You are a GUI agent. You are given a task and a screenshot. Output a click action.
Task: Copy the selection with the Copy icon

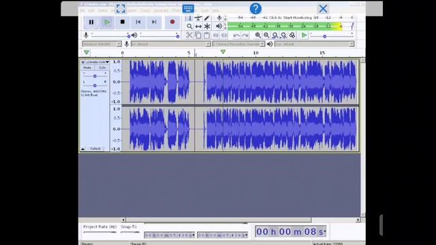(198, 35)
